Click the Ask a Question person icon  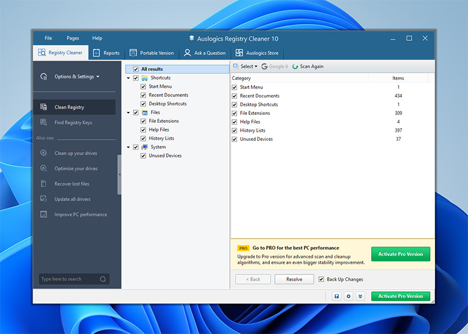click(187, 53)
